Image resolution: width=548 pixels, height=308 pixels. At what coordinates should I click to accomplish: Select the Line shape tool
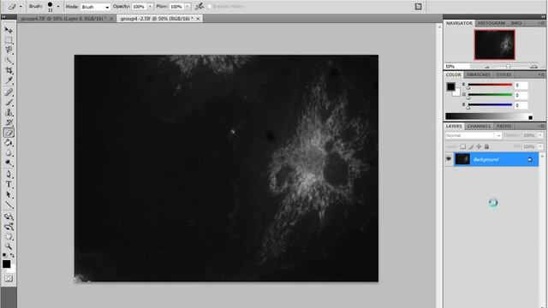coord(9,204)
